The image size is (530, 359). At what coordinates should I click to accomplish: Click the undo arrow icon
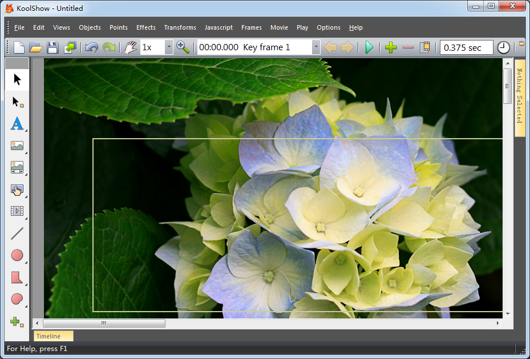[91, 47]
